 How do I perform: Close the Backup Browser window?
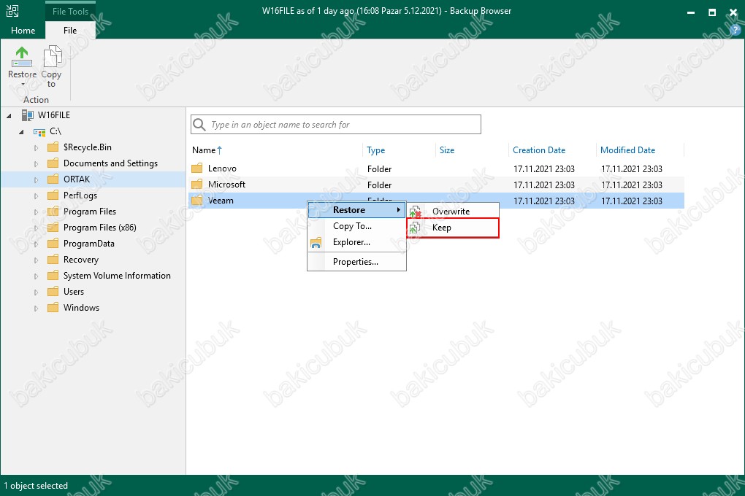click(x=733, y=12)
